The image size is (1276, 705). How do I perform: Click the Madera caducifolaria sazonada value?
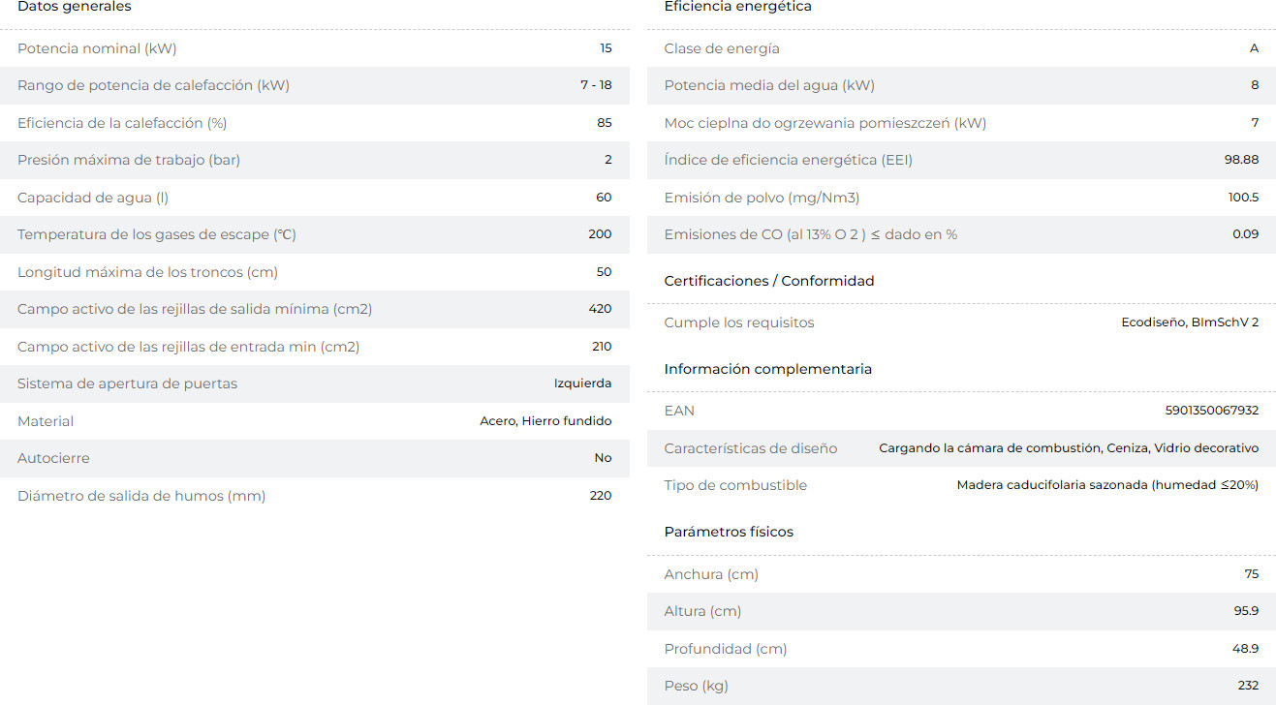1106,485
